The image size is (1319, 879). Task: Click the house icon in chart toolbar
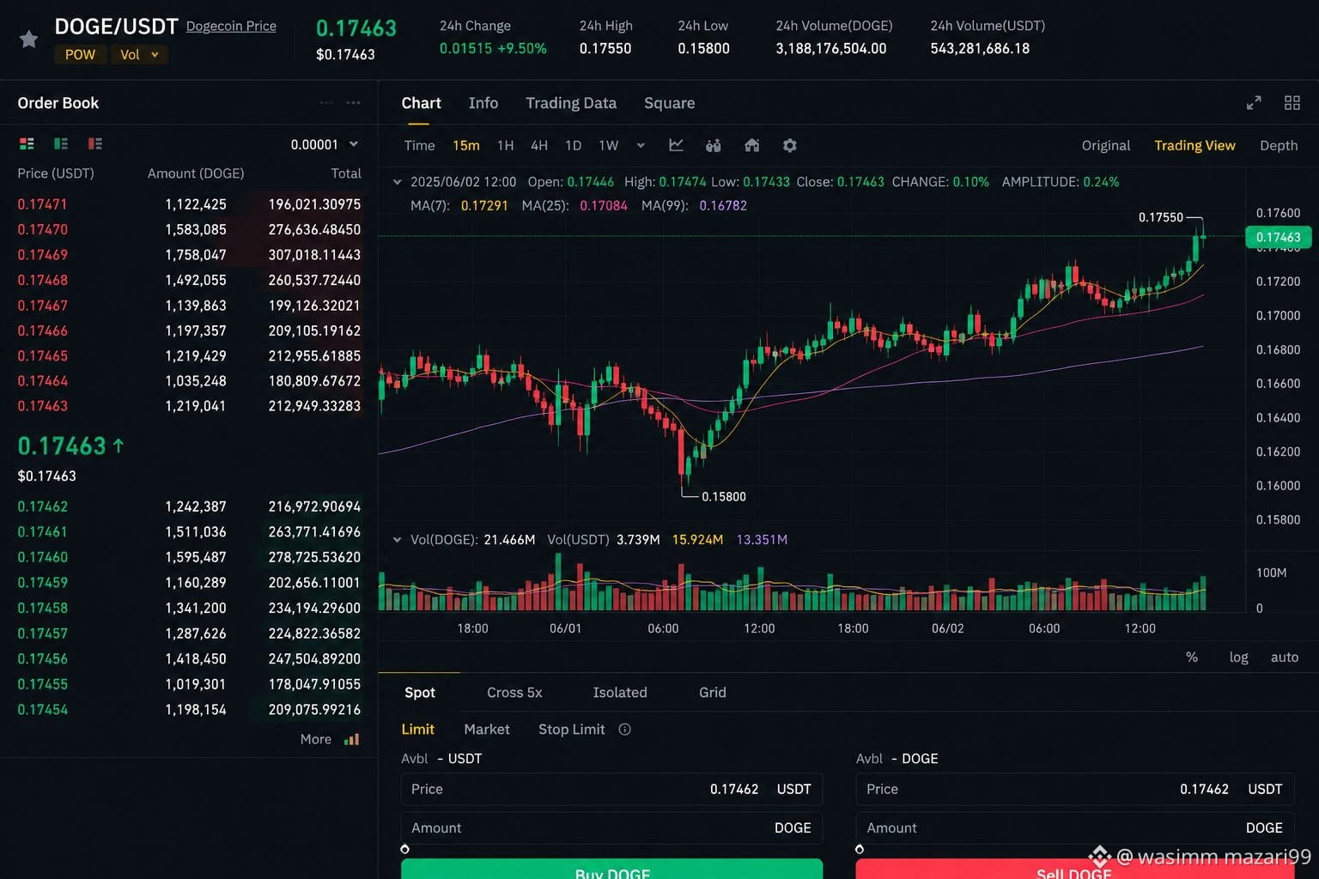752,146
